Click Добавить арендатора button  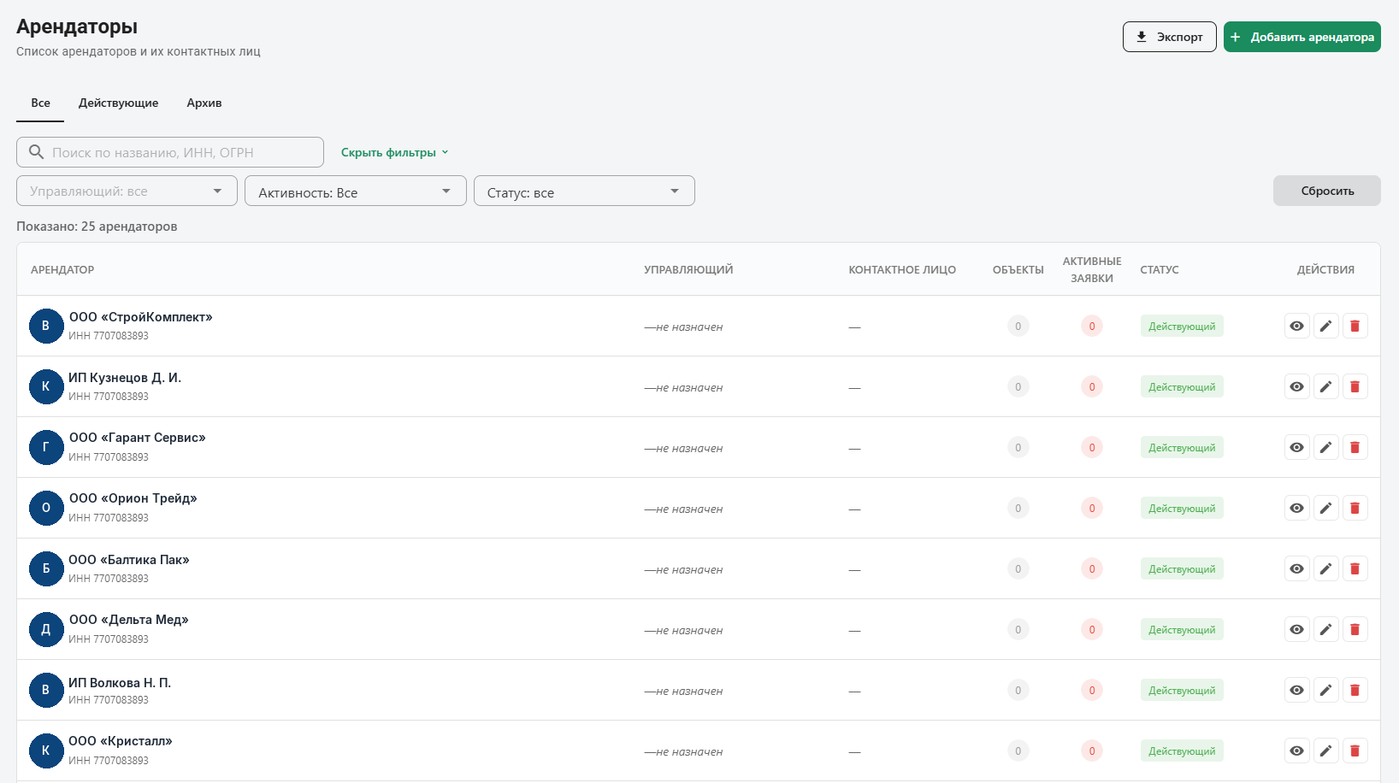1302,37
